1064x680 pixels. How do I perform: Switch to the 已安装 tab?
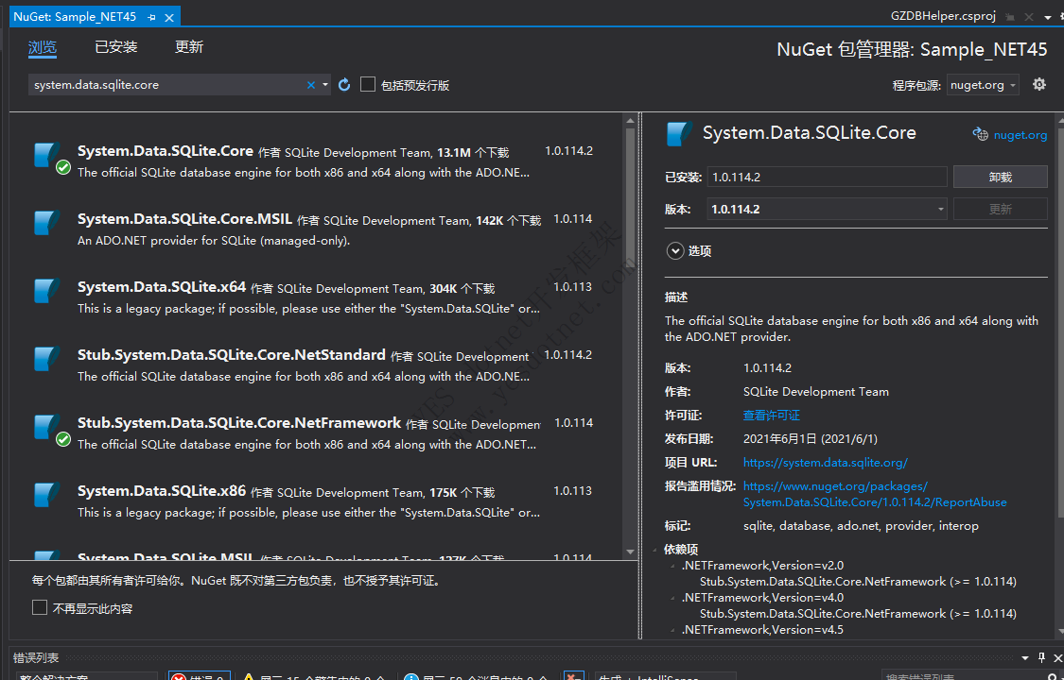point(116,46)
